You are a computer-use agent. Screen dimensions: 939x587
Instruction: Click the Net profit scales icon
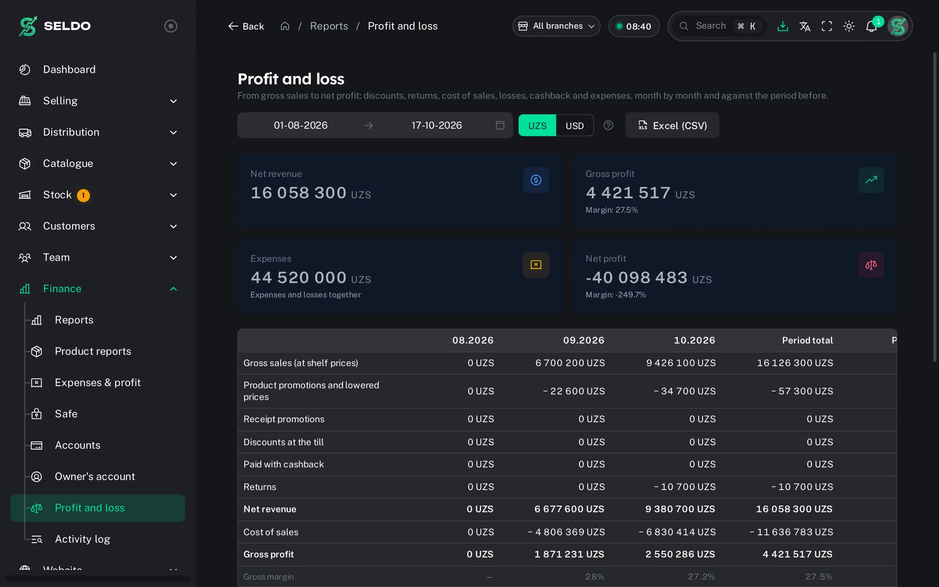point(871,265)
